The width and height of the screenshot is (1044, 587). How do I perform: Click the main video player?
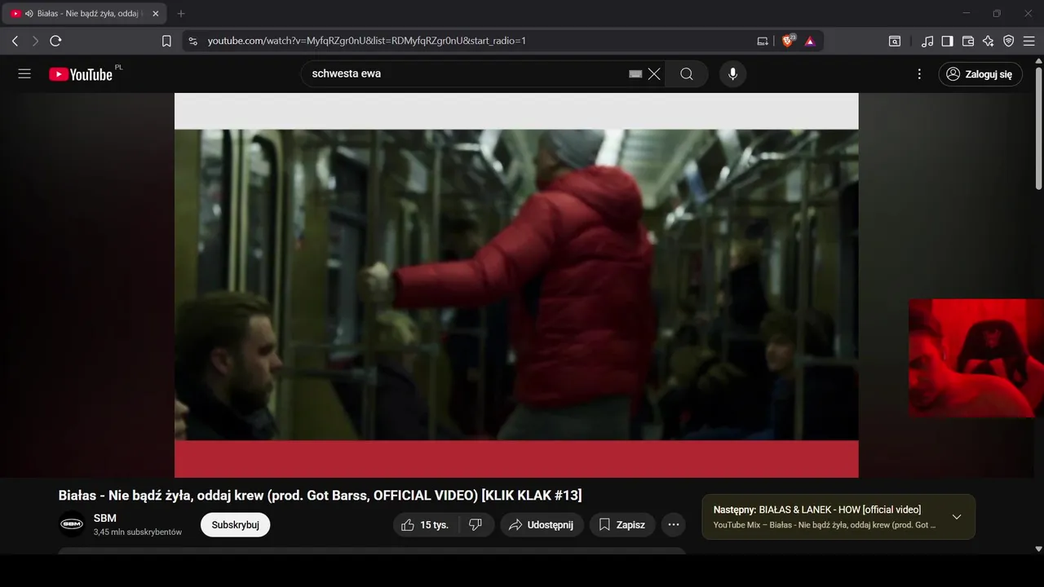point(516,285)
